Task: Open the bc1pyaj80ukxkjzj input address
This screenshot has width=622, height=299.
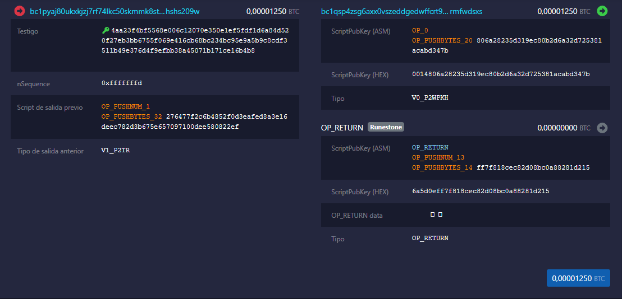Action: coord(115,11)
